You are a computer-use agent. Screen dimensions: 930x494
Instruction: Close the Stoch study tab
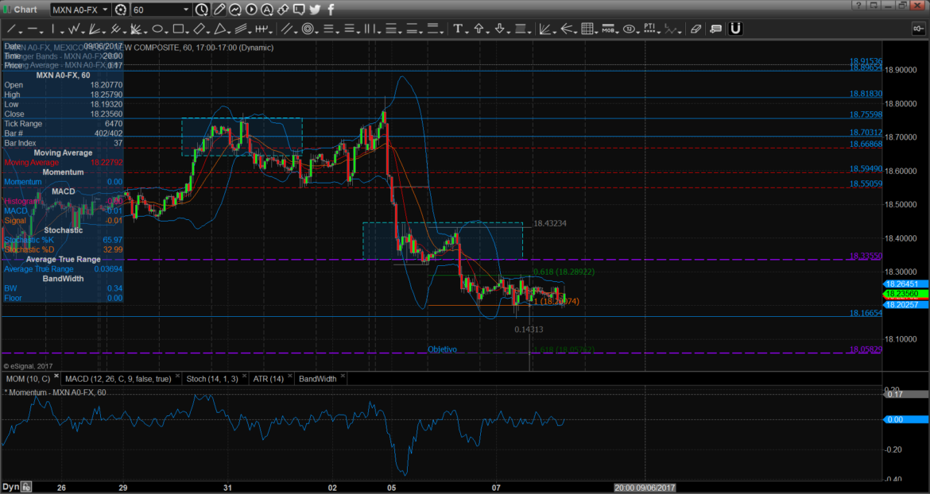(244, 376)
